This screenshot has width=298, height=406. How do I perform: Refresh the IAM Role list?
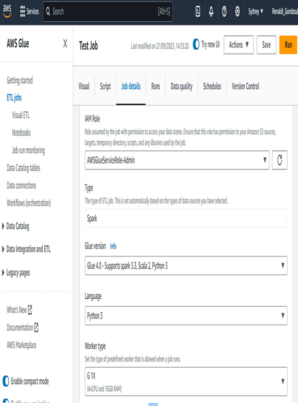279,160
